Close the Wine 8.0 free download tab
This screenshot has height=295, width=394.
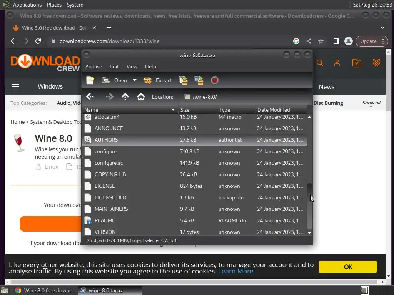(94, 28)
